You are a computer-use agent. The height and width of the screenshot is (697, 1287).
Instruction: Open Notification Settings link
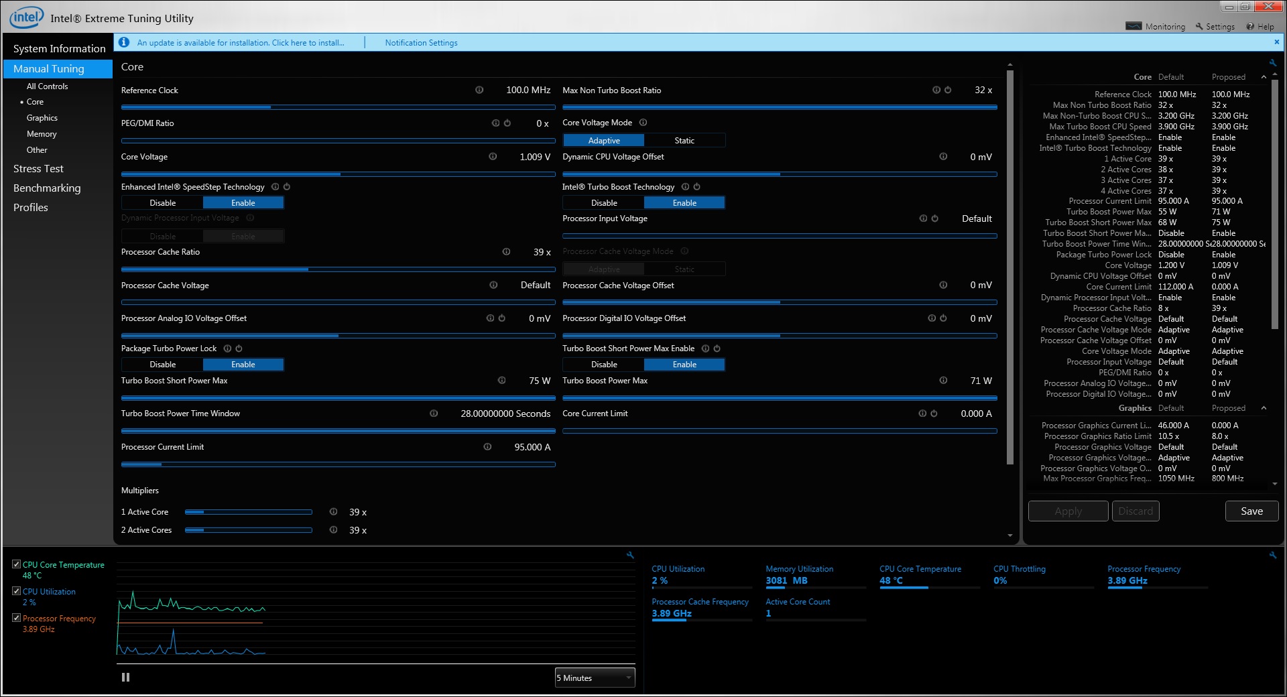coord(421,43)
